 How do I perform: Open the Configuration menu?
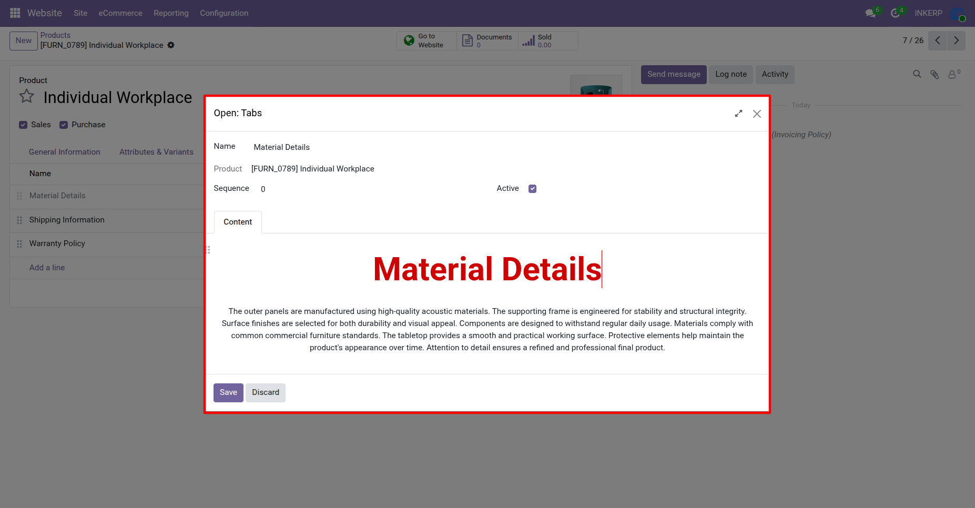click(224, 13)
